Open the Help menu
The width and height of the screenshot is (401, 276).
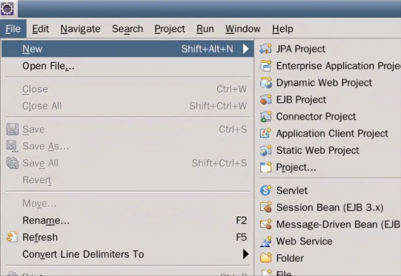coord(282,29)
